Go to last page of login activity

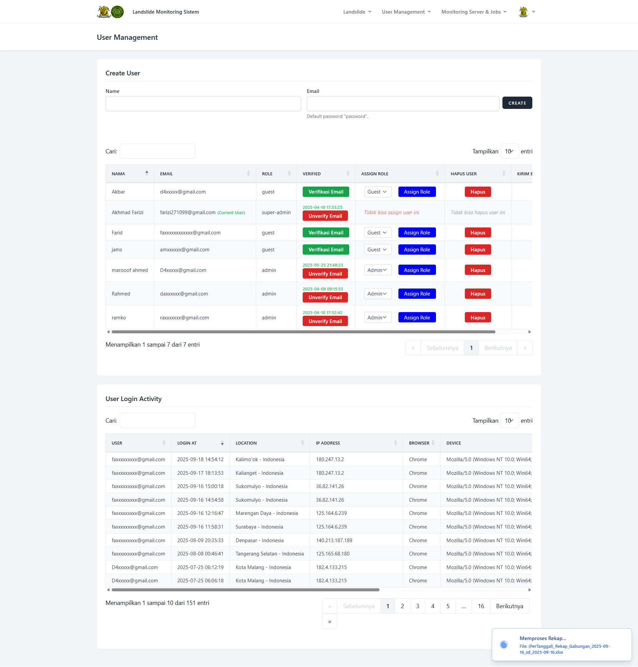coord(329,622)
